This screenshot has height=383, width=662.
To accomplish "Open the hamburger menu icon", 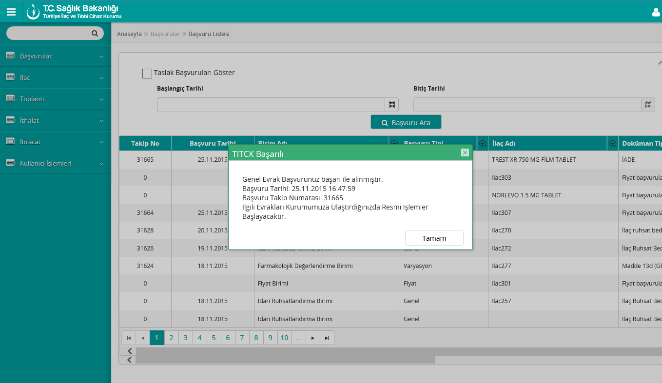I will (11, 12).
